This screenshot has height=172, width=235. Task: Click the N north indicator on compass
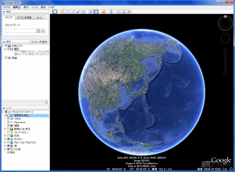click(225, 16)
